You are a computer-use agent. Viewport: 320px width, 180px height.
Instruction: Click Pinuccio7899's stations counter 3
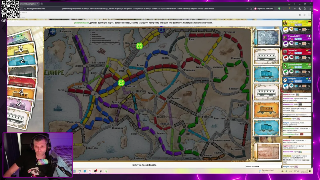(291, 43)
